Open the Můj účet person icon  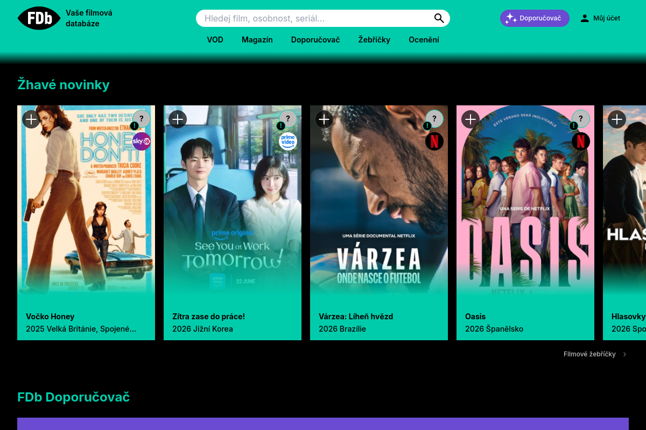coord(585,18)
